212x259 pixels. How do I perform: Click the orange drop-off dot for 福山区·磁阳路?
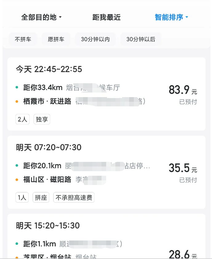tap(17, 179)
